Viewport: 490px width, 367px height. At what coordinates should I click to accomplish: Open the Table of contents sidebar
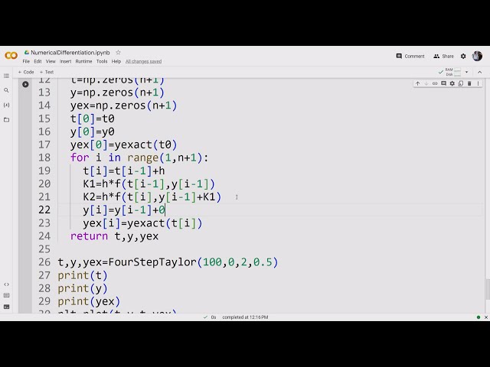point(6,76)
